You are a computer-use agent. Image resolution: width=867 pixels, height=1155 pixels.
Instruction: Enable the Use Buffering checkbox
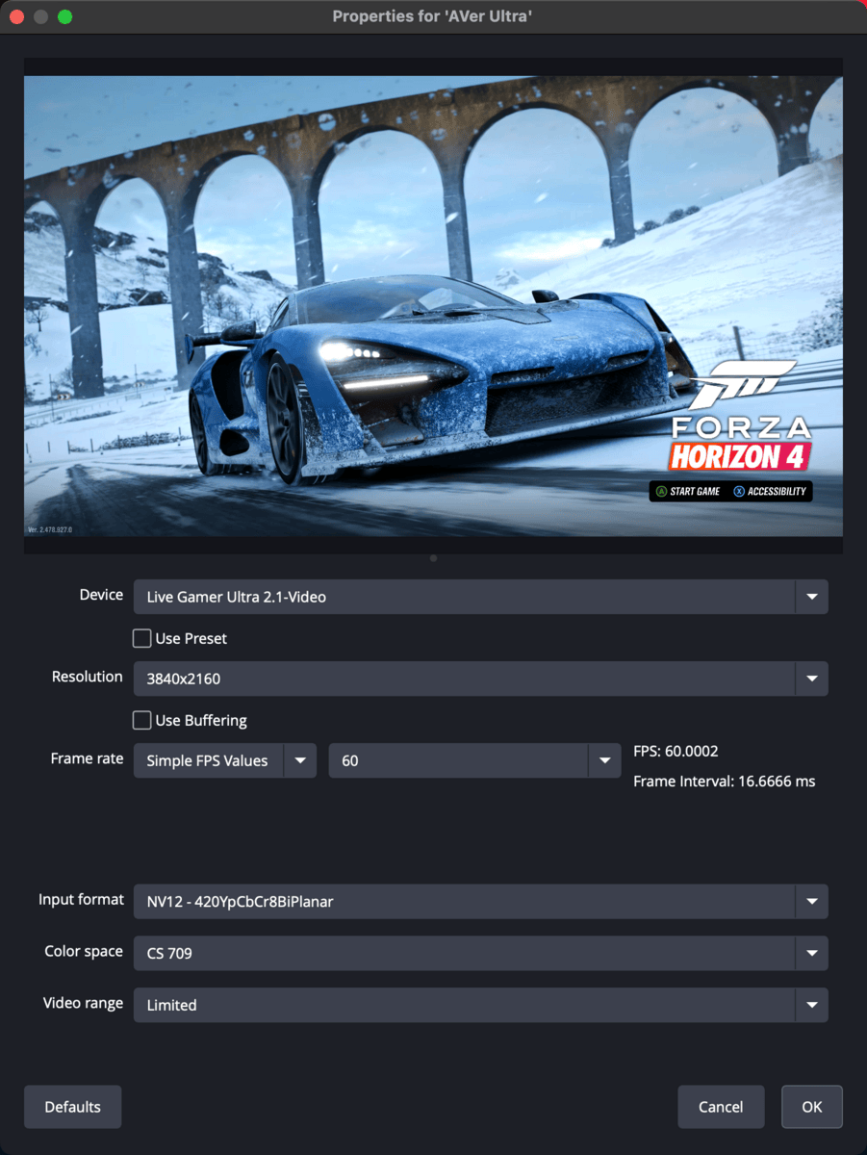click(141, 720)
